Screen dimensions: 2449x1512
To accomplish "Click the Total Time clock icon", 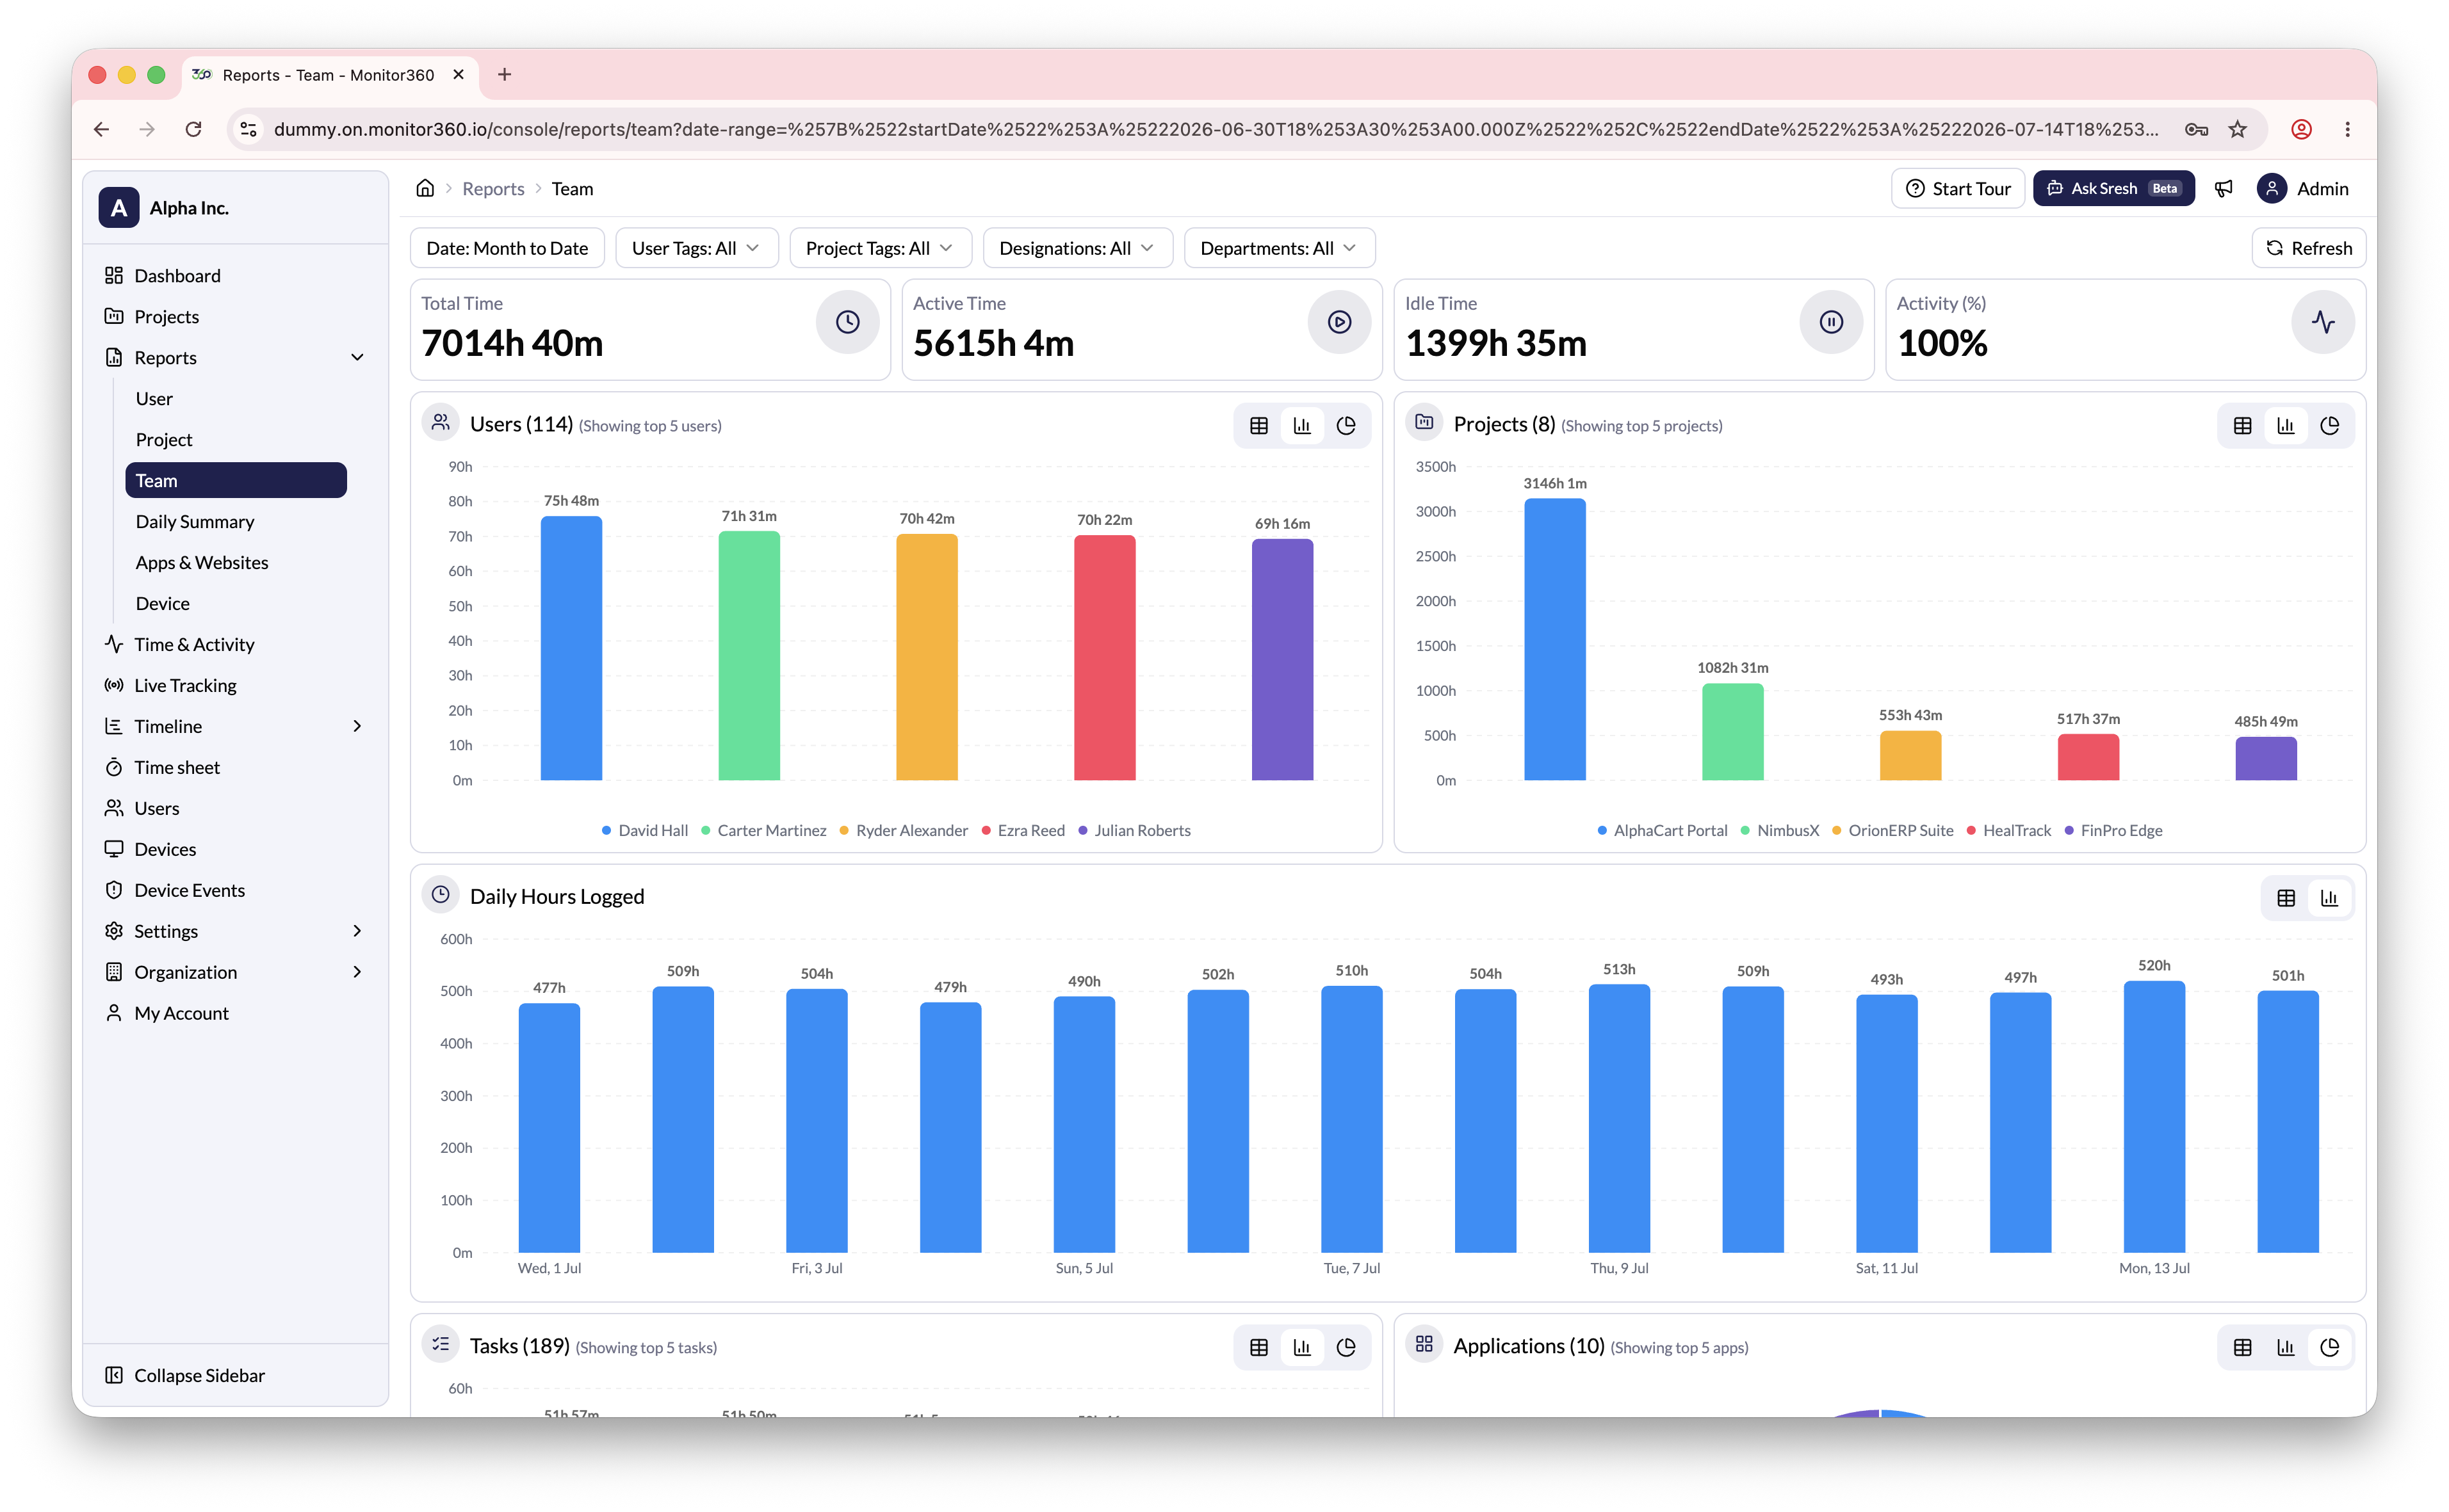I will point(847,322).
